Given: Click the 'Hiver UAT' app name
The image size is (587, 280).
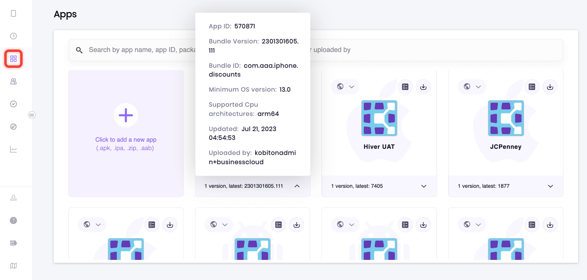Looking at the screenshot, I should pyautogui.click(x=379, y=147).
